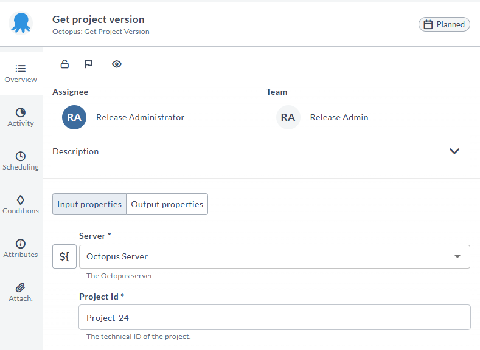Switch to Output properties tab
480x350 pixels.
click(167, 204)
